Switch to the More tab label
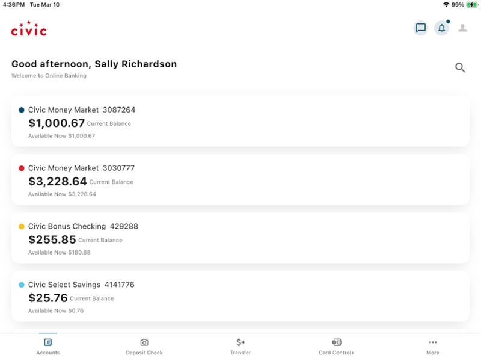Image resolution: width=481 pixels, height=361 pixels. coord(433,353)
